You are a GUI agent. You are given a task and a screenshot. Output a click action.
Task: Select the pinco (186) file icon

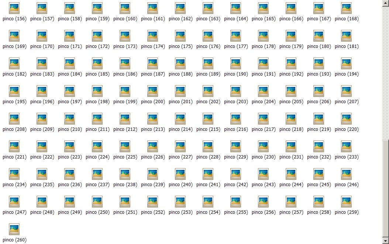coord(125,63)
